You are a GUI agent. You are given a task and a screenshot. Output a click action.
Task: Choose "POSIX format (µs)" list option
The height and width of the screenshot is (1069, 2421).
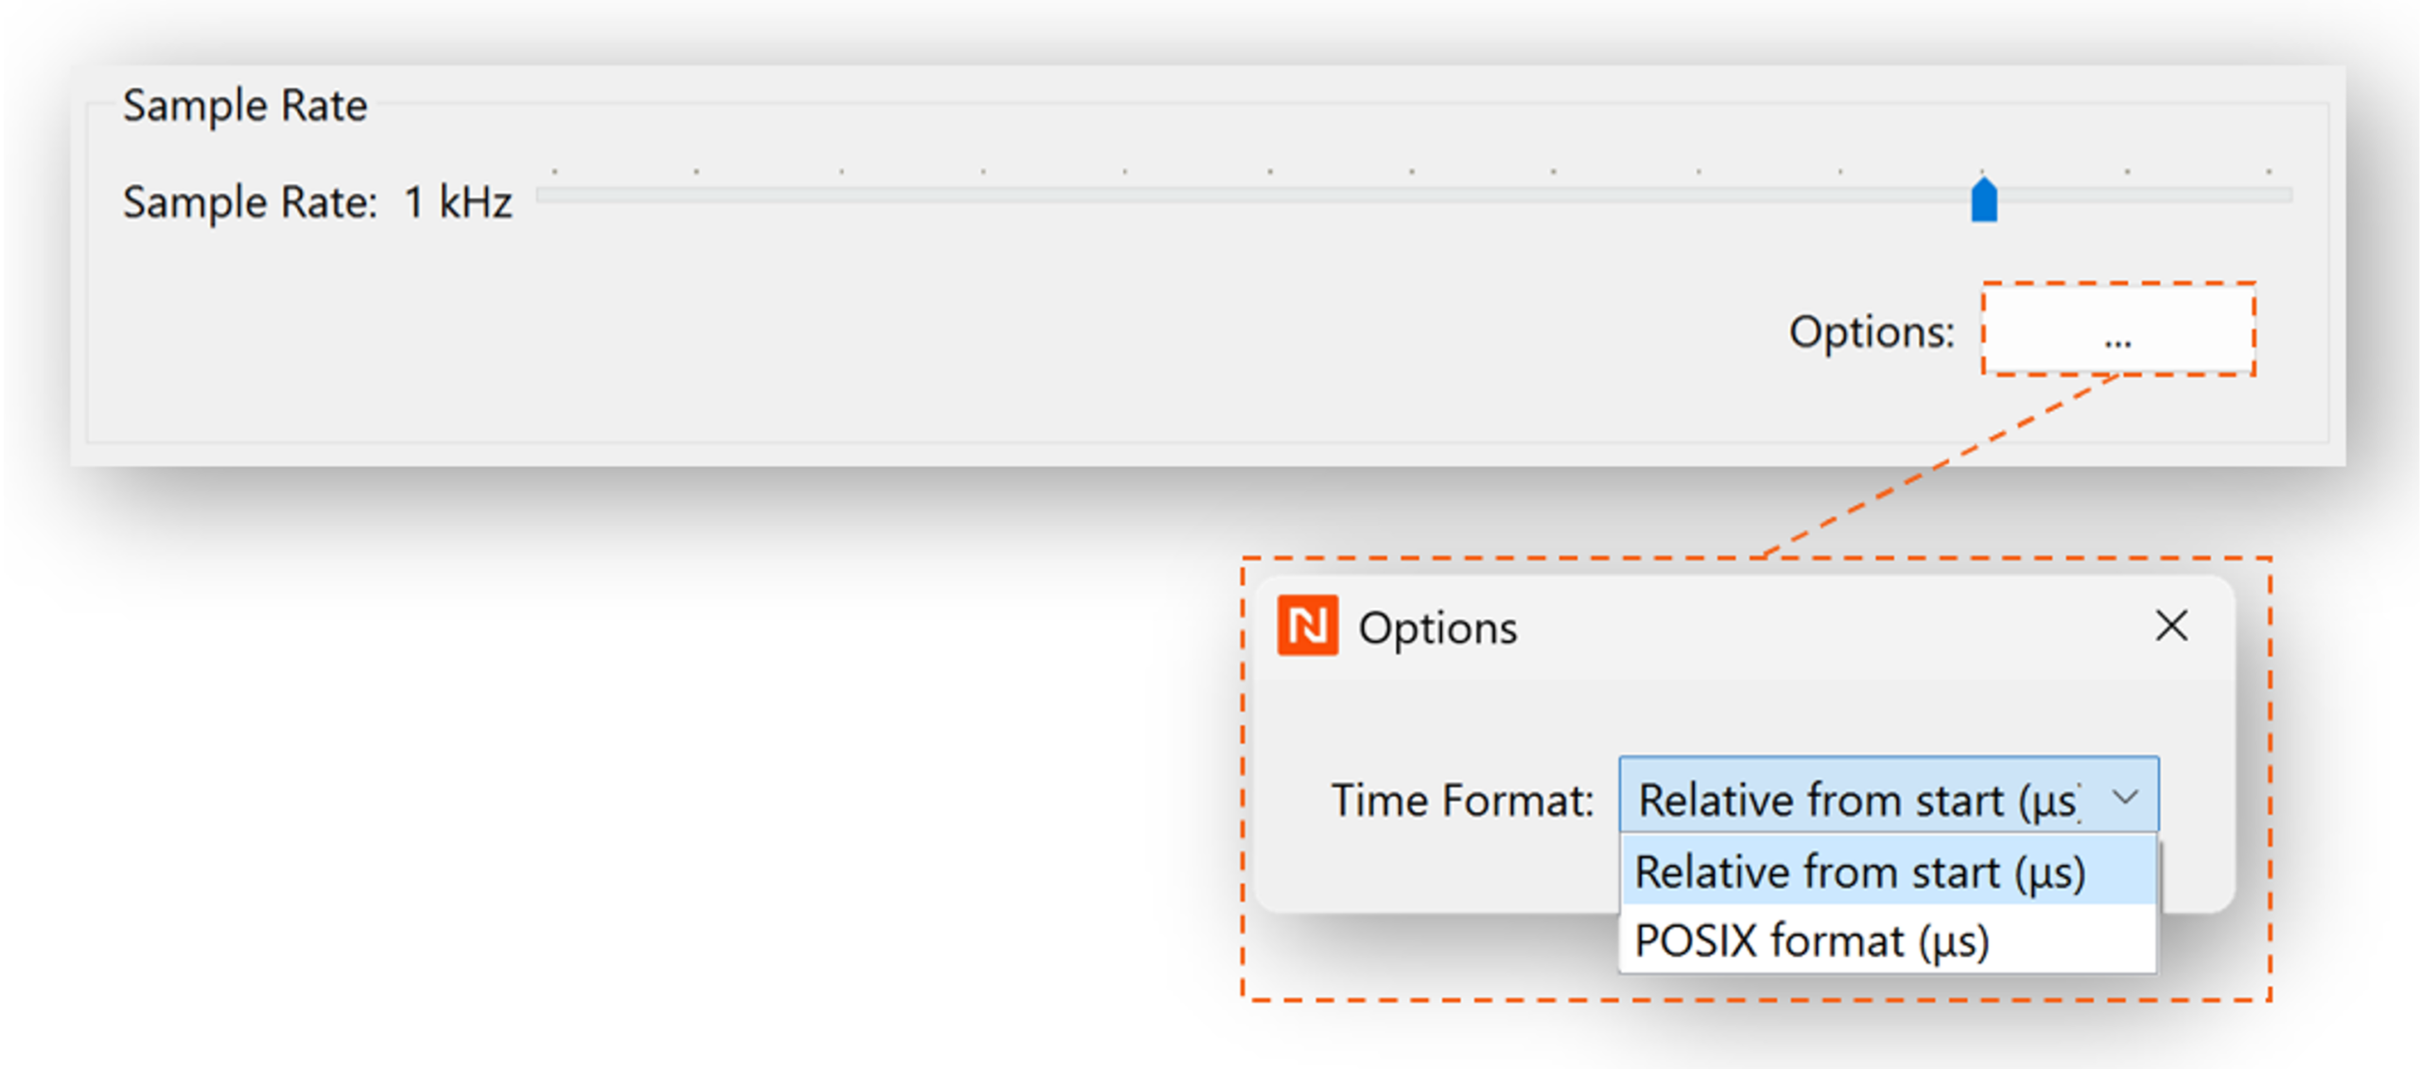[x=1811, y=940]
